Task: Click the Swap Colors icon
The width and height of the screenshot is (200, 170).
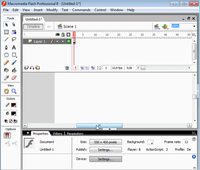Action: pos(15,121)
